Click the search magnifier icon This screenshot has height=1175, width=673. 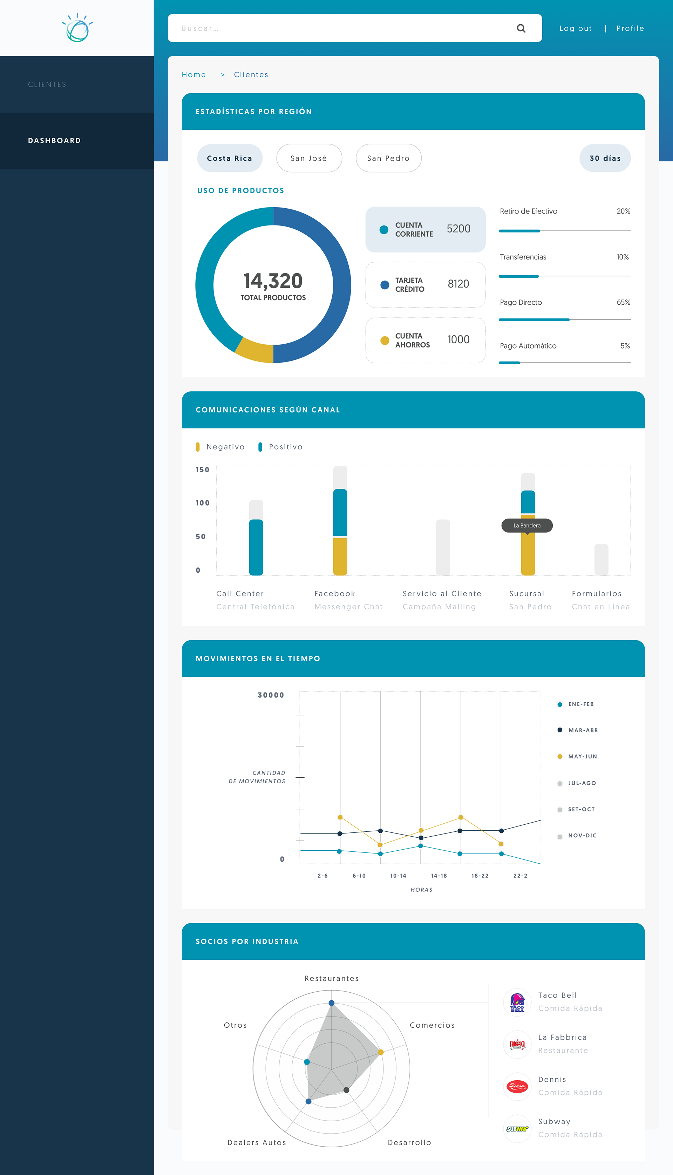pos(521,28)
